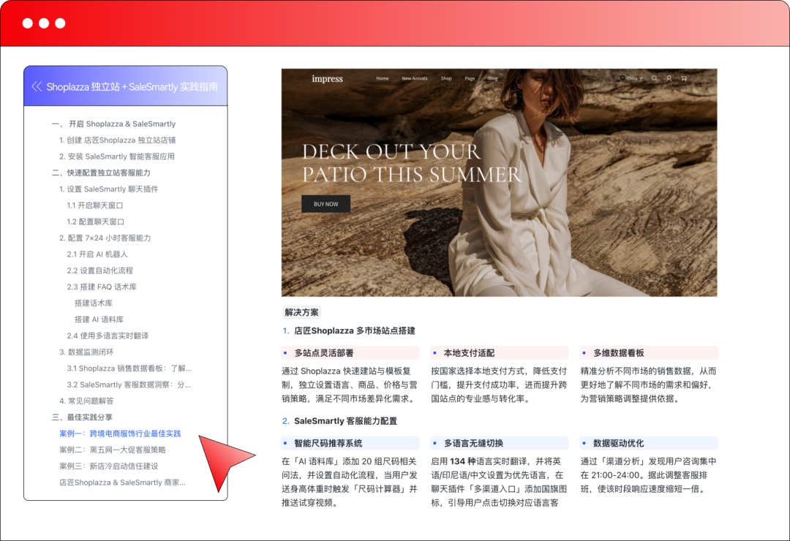This screenshot has width=790, height=541.
Task: Click the 多维数据看板 card header
Action: [649, 352]
